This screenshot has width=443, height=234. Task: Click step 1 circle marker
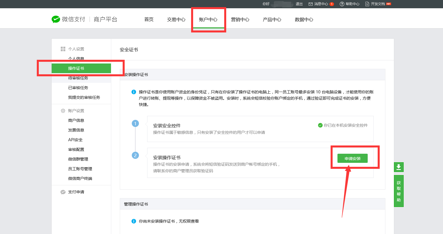(x=135, y=124)
